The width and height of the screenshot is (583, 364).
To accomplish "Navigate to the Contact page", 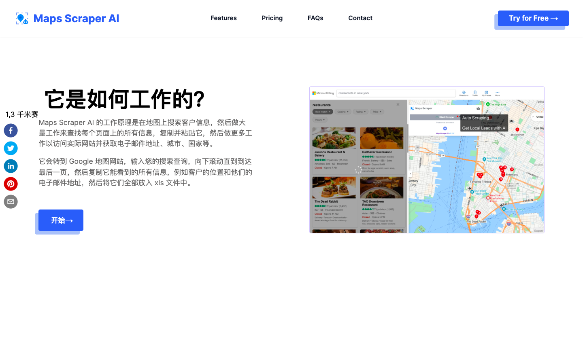I will (x=360, y=18).
